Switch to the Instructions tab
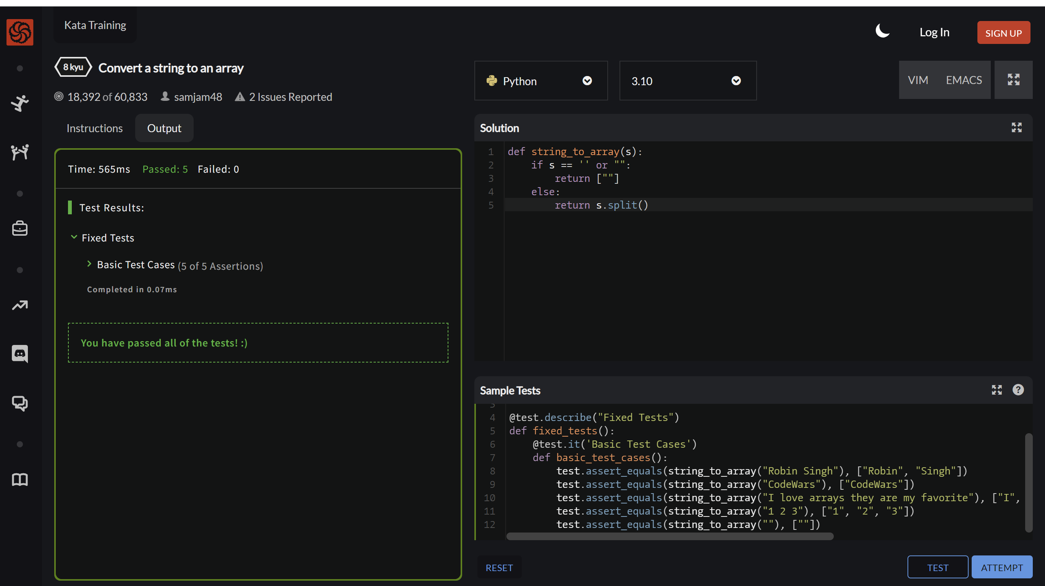1045x586 pixels. pos(94,128)
